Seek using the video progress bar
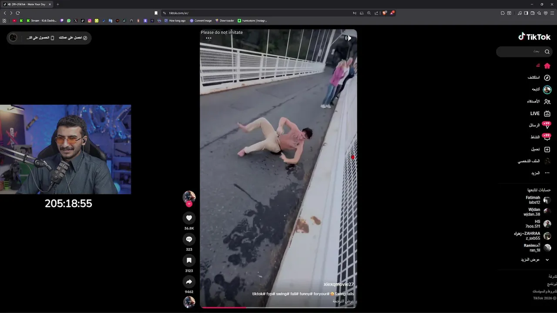Image resolution: width=557 pixels, height=313 pixels. click(x=278, y=307)
